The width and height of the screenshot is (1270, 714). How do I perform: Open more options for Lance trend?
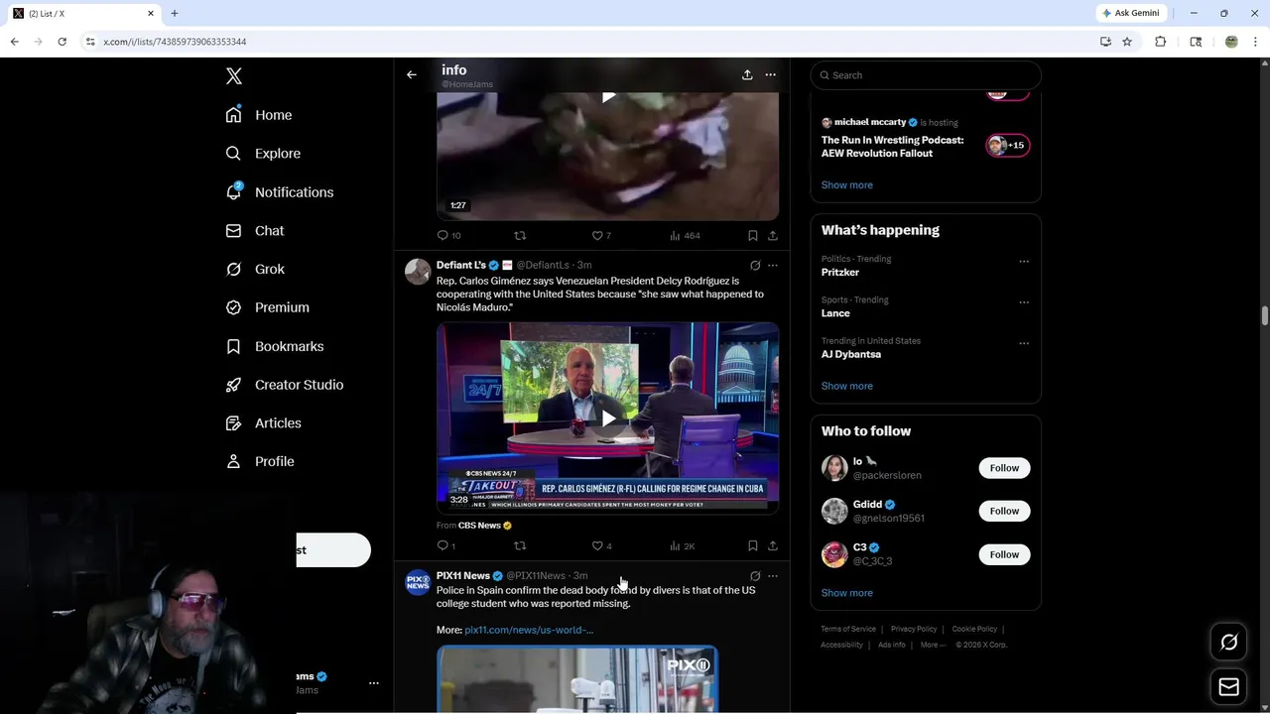1024,302
